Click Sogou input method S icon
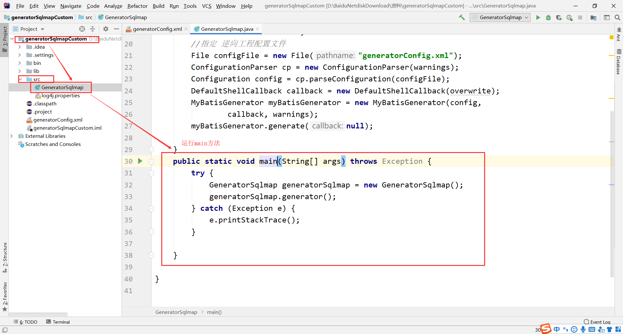This screenshot has height=334, width=623. [546, 328]
